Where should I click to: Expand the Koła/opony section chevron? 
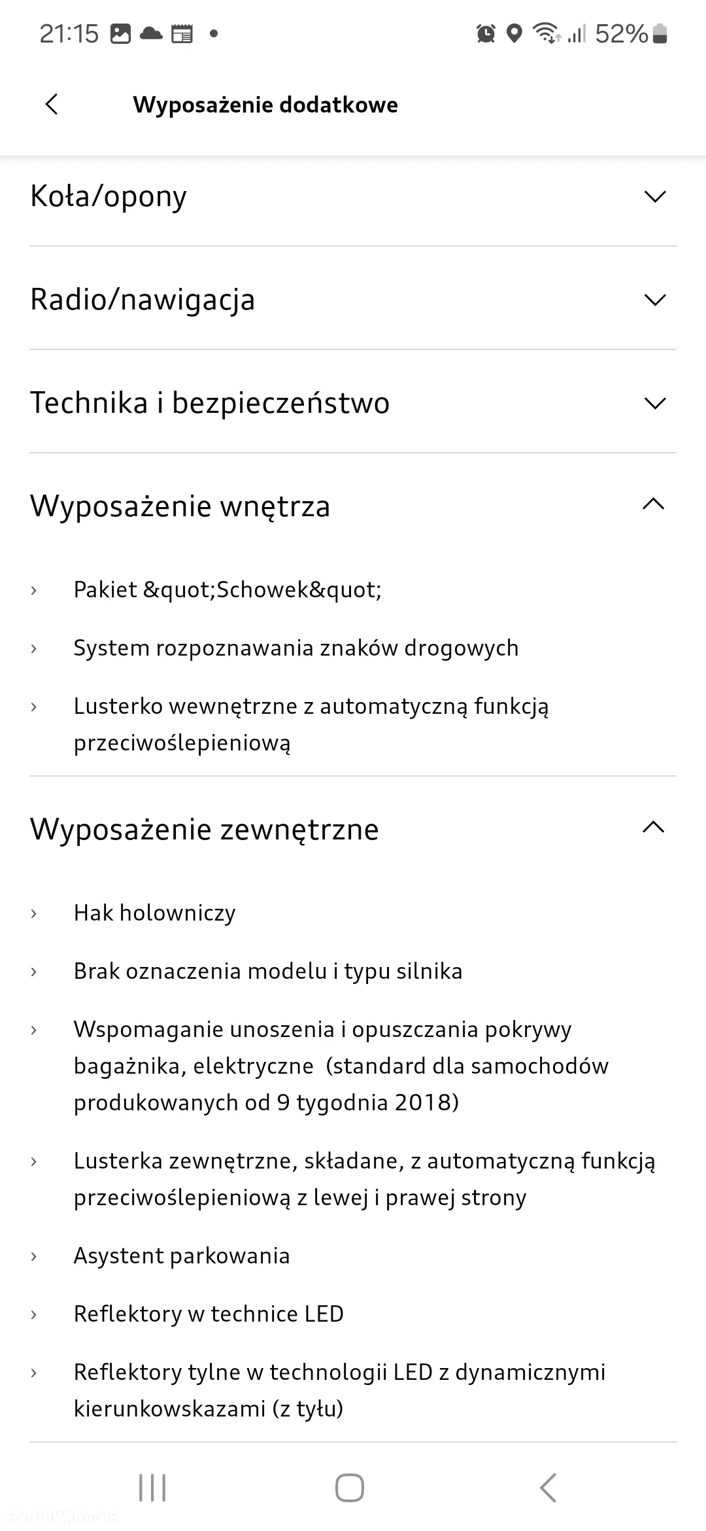[x=655, y=196]
